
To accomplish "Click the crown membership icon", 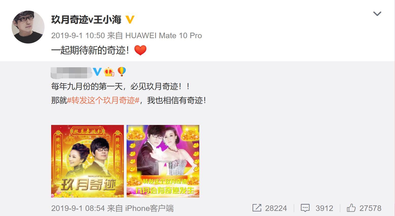I will [109, 72].
